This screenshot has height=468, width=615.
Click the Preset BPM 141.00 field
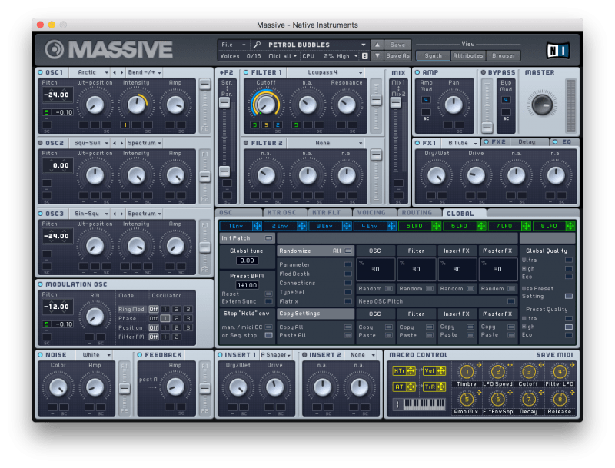pos(247,285)
